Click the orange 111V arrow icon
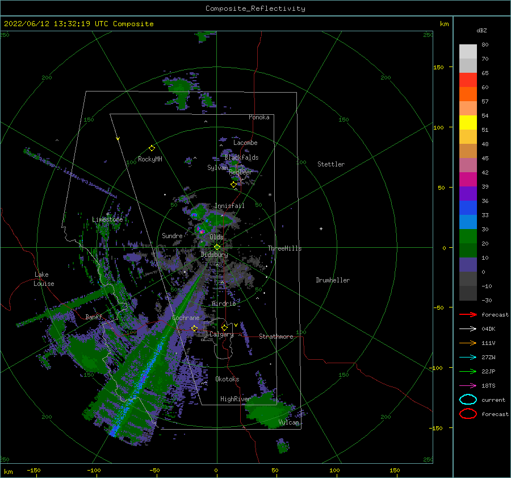This screenshot has height=478, width=511. 468,343
